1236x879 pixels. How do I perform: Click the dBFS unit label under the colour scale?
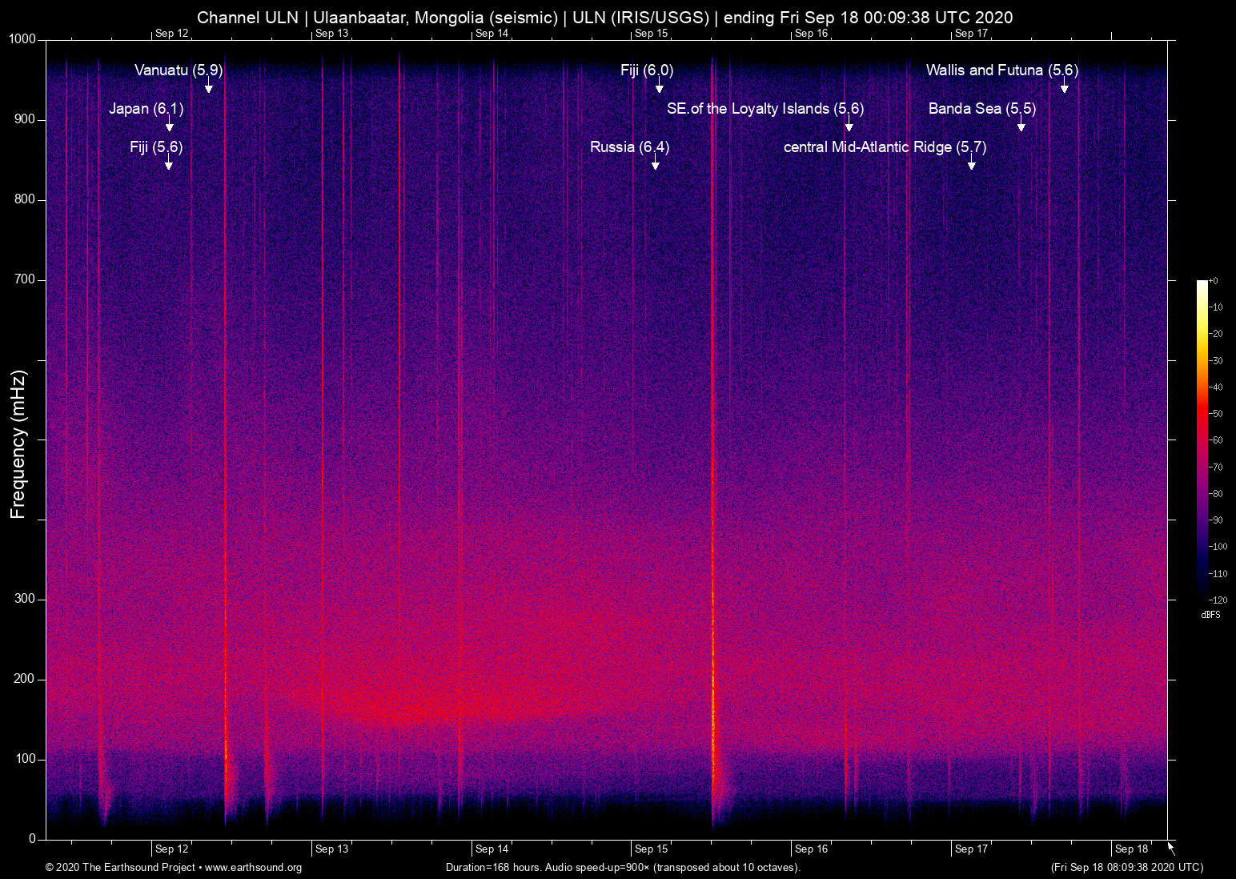[1210, 615]
